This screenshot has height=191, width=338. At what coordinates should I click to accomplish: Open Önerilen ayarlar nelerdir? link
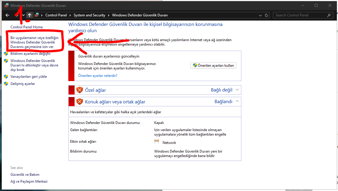(98, 76)
